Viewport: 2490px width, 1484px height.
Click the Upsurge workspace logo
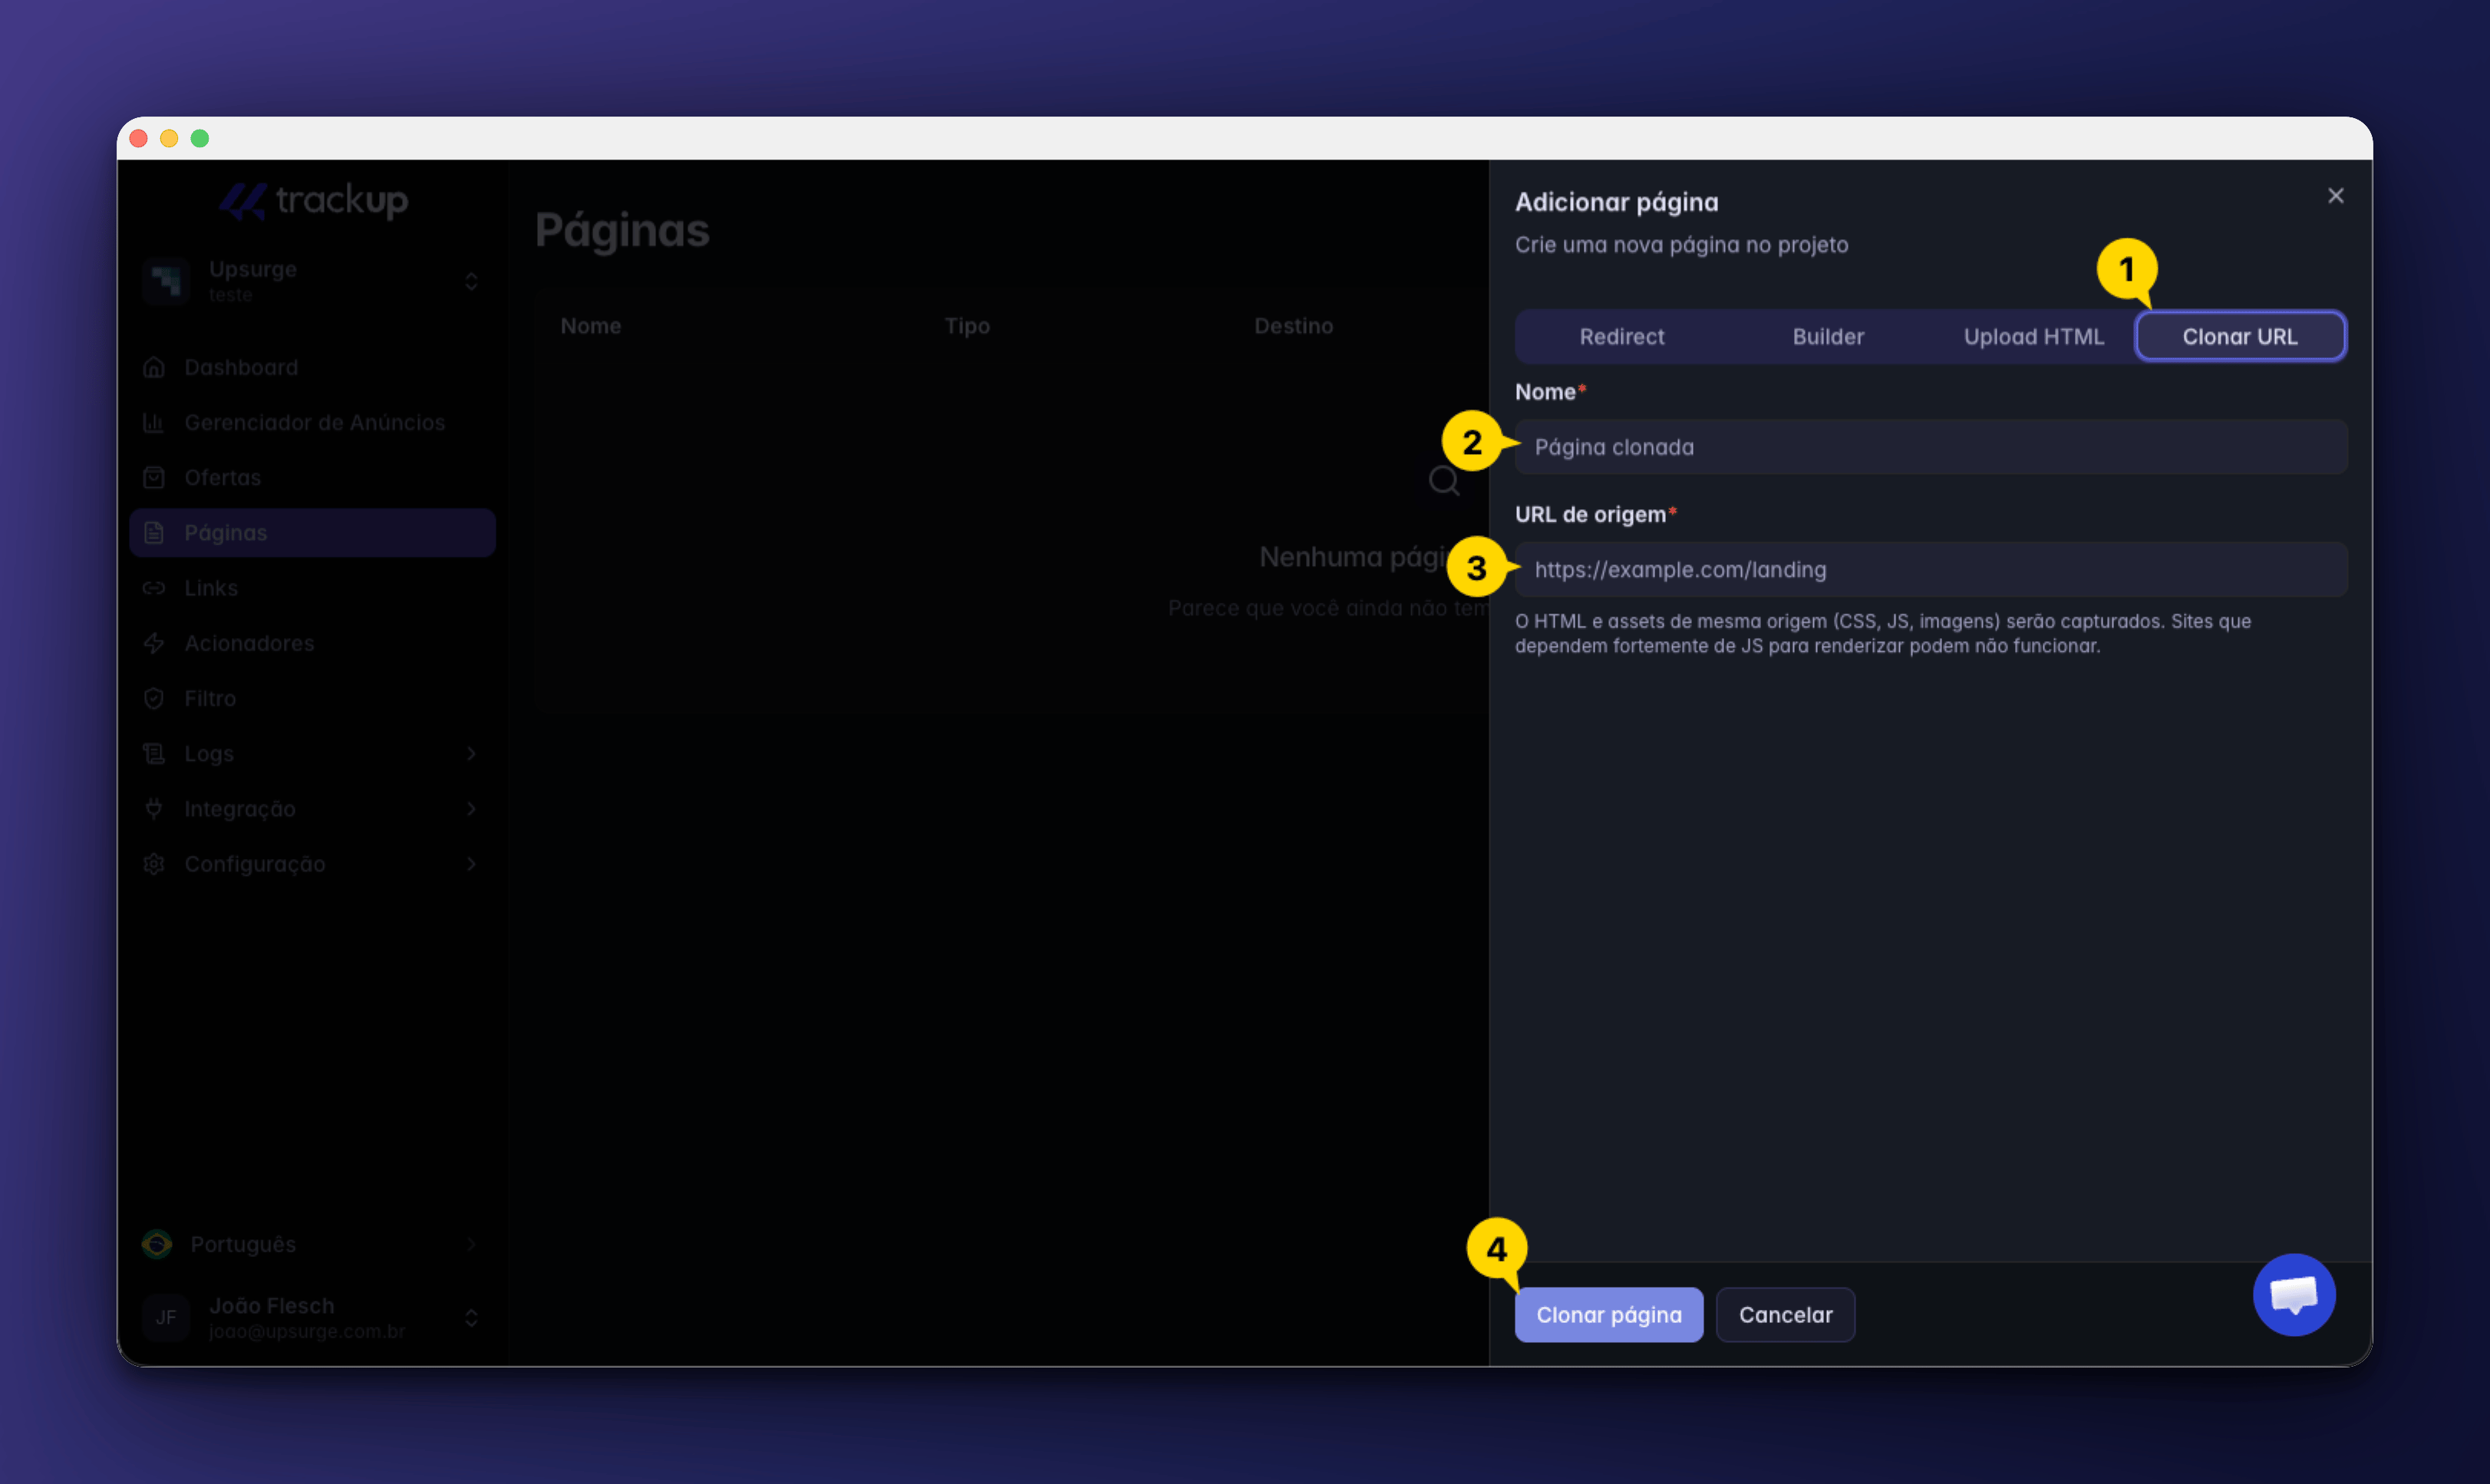166,281
